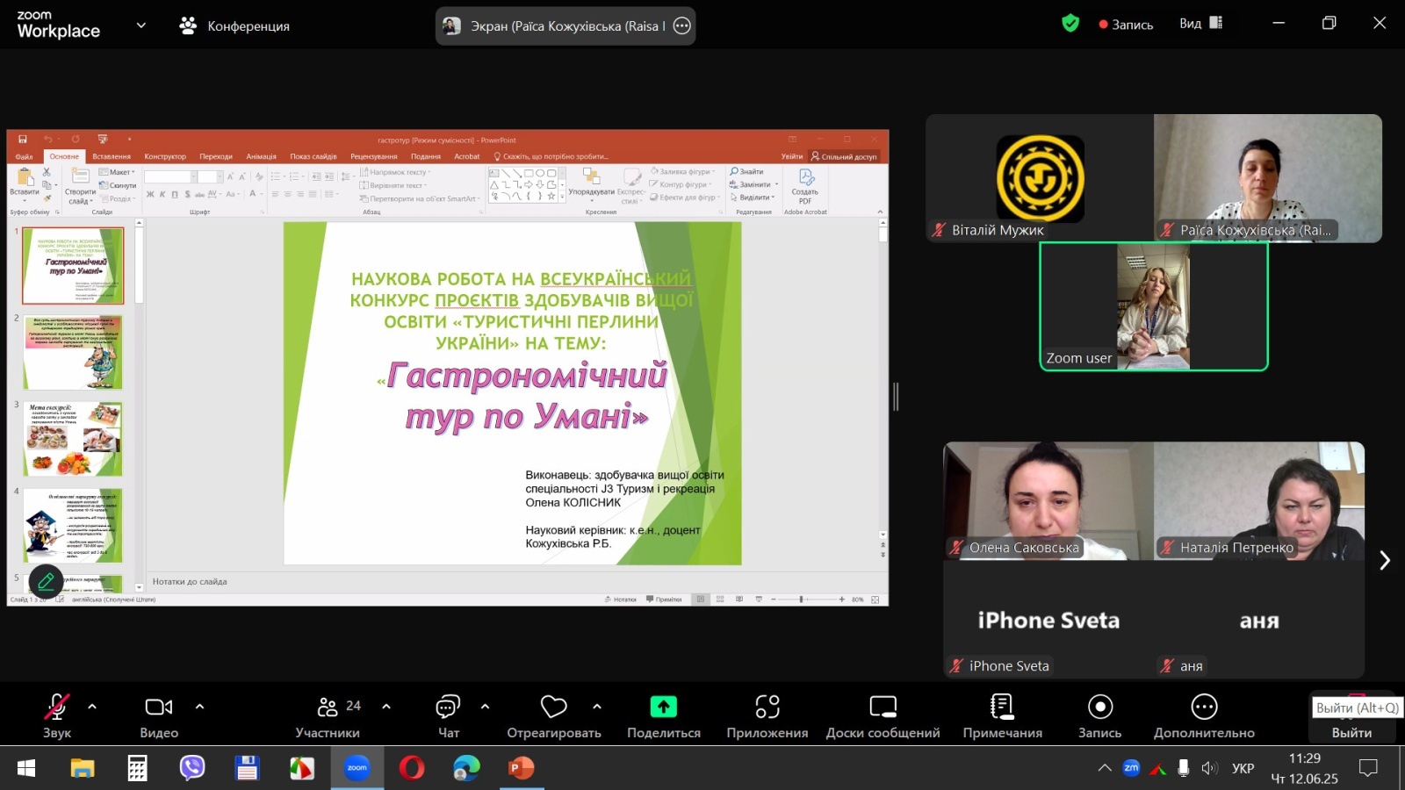Expand reactions options arrow
This screenshot has width=1405, height=790.
(x=597, y=707)
